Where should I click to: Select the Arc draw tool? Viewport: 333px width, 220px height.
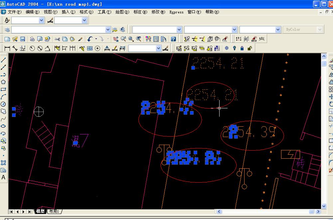point(3,97)
